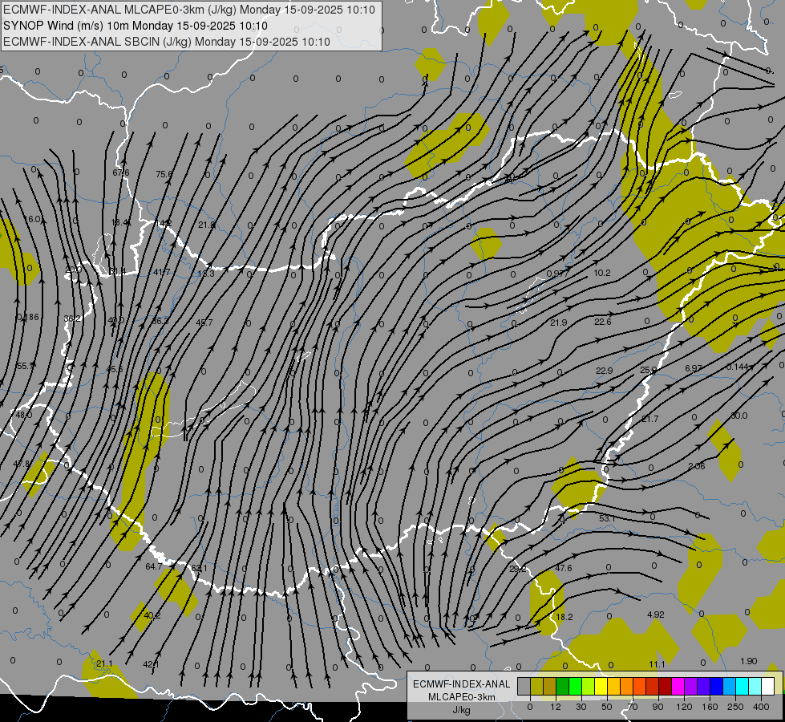Click the bright green legend swatch
The width and height of the screenshot is (785, 722).
(575, 686)
